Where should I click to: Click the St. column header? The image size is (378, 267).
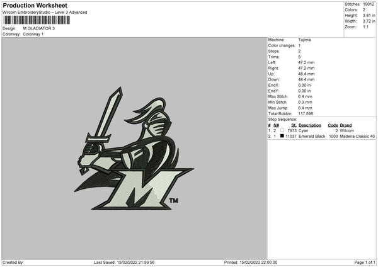click(294, 125)
